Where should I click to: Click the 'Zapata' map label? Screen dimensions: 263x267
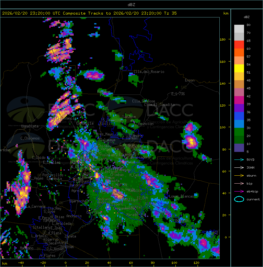[x=70, y=236]
